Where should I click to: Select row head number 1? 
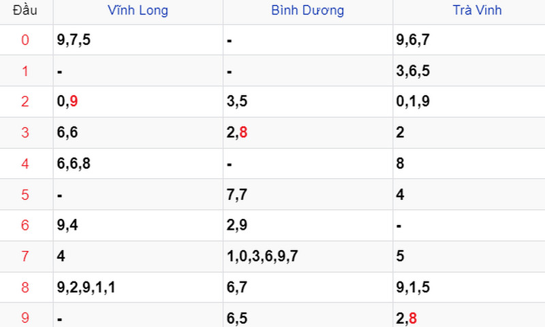coord(25,71)
